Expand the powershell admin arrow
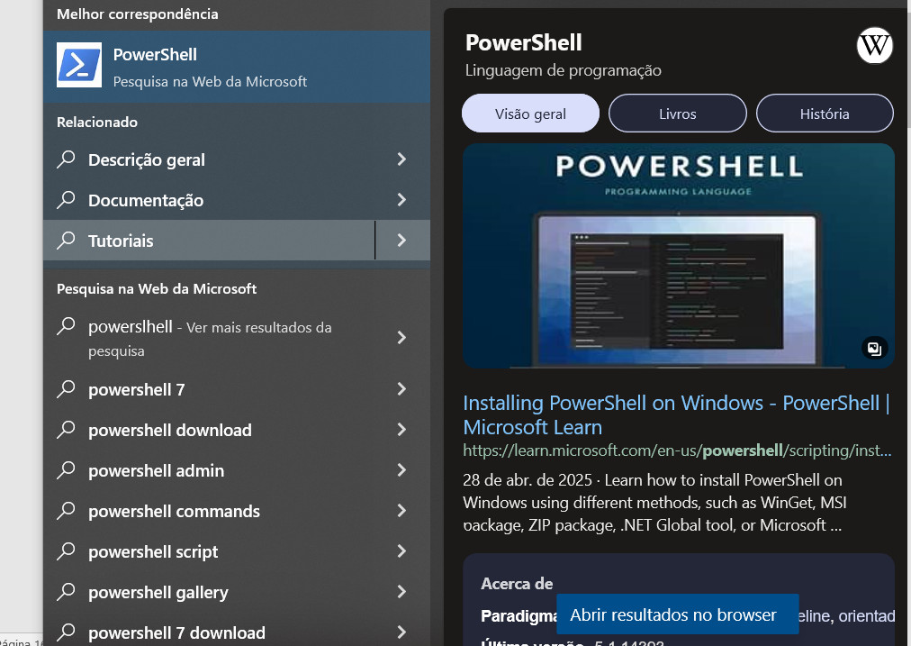 (401, 469)
